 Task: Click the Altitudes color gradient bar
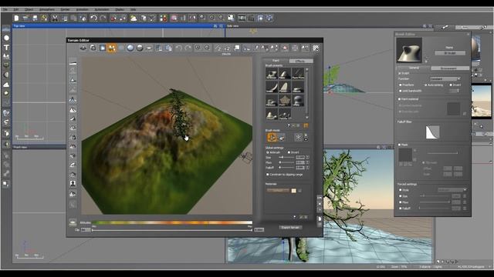coord(172,222)
